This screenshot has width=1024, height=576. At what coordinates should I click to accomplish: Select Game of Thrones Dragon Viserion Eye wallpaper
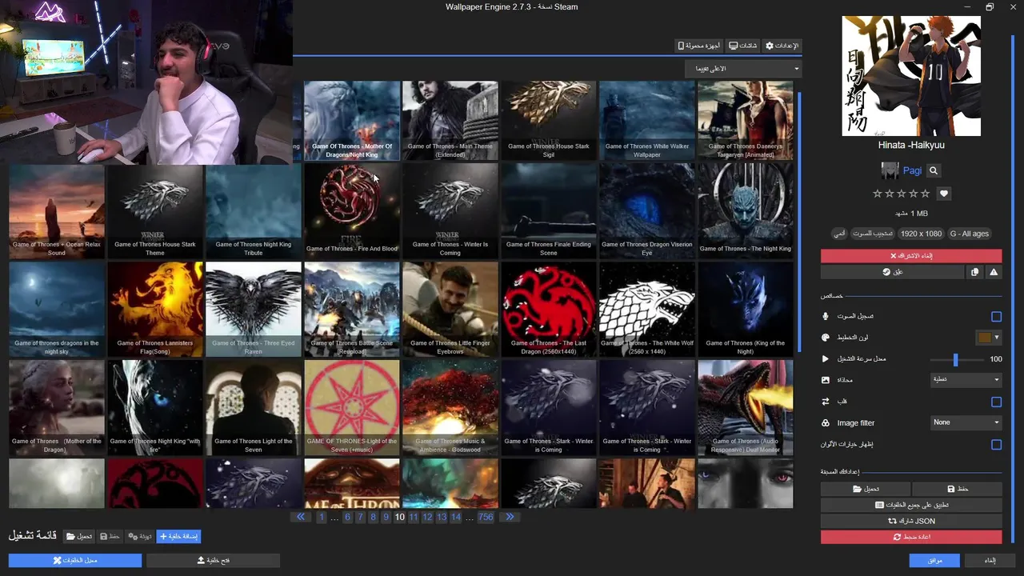[x=646, y=210]
